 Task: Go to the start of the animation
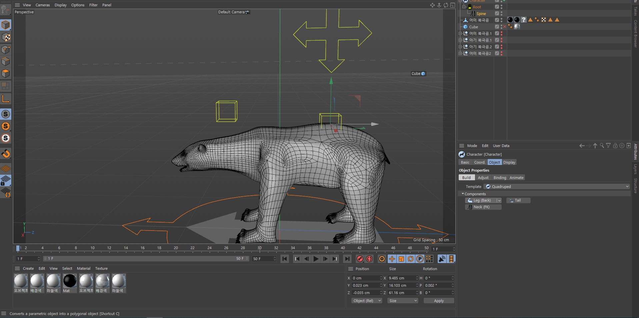(285, 259)
